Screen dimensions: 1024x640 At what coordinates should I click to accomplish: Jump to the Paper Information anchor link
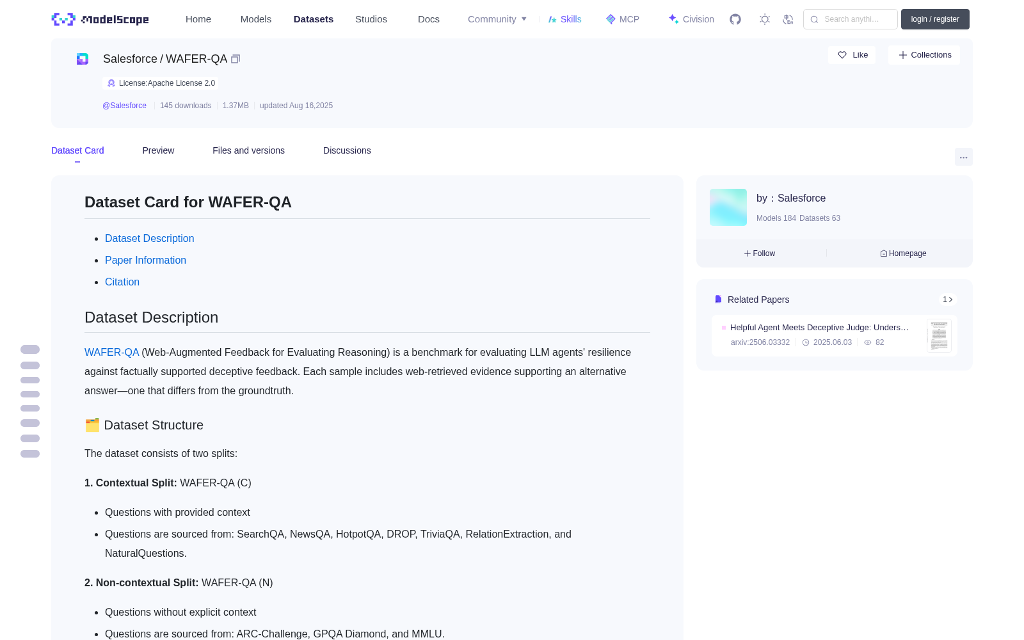145,260
